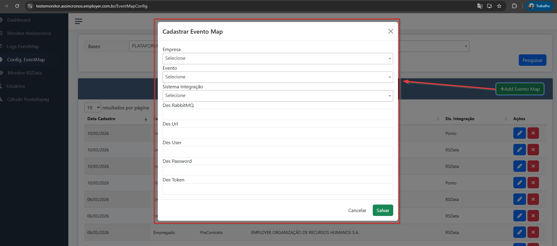Open Logs EventMap in sidebar
The height and width of the screenshot is (246, 557).
(23, 47)
